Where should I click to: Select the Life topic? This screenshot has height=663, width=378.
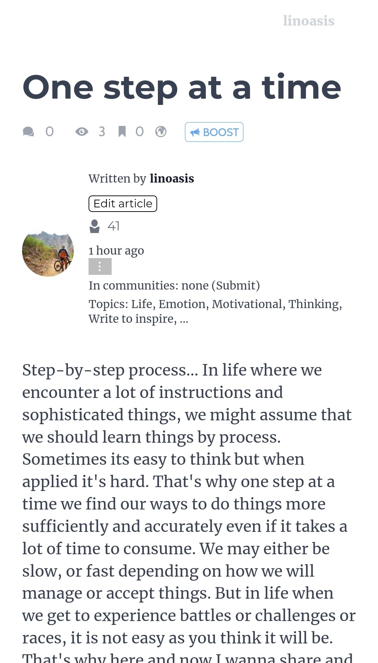pyautogui.click(x=141, y=304)
